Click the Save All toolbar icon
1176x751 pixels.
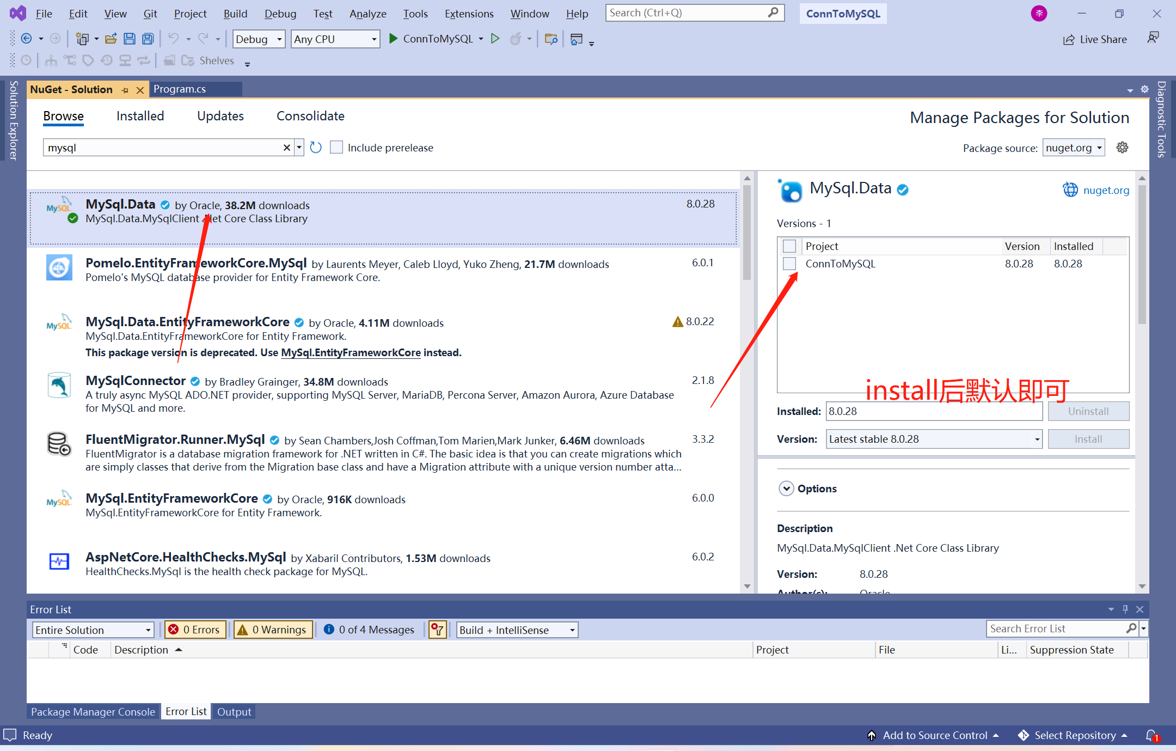148,39
